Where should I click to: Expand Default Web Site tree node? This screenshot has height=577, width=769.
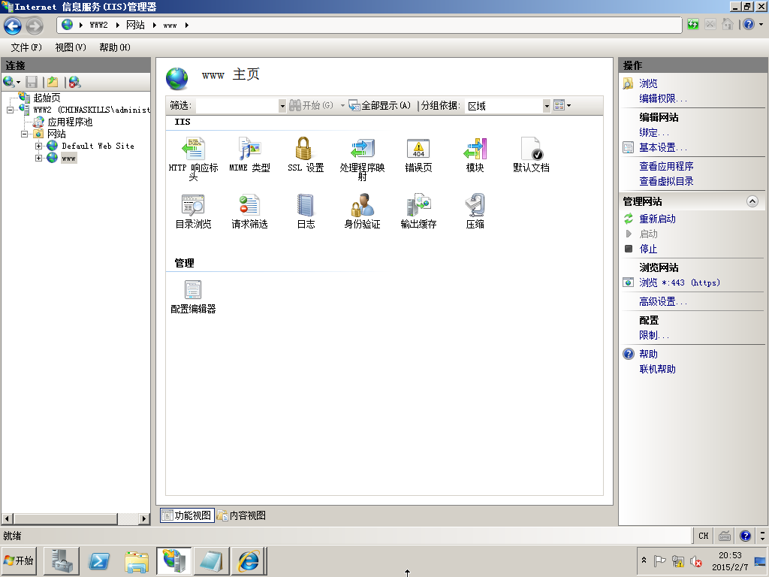click(38, 146)
